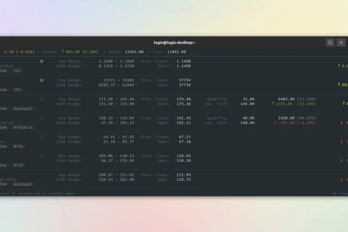Screen dimensions: 348x232
Task: Select the Open value 175.36
Action: (183, 104)
